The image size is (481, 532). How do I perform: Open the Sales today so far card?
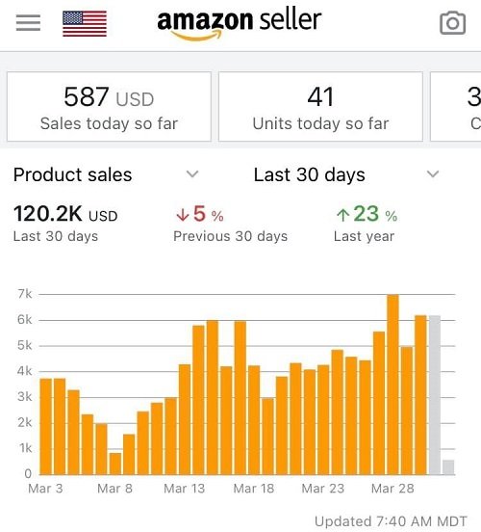click(109, 107)
